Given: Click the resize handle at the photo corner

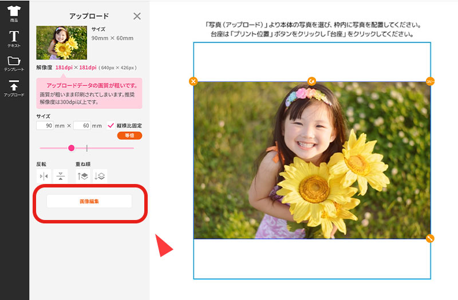Looking at the screenshot, I should coord(430,238).
